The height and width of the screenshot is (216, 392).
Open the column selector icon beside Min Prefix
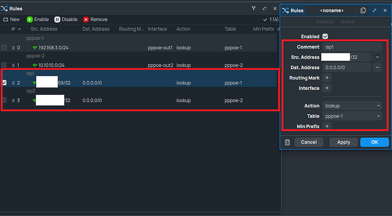pos(278,29)
